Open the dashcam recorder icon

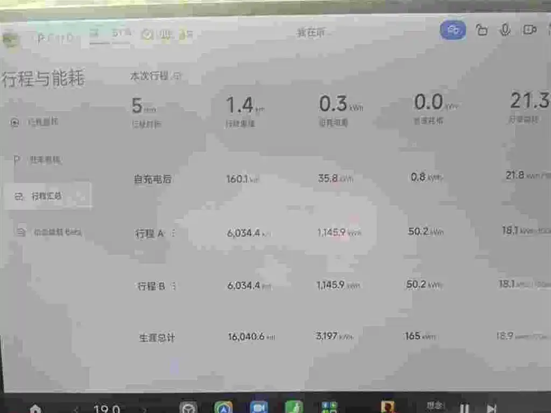click(529, 30)
